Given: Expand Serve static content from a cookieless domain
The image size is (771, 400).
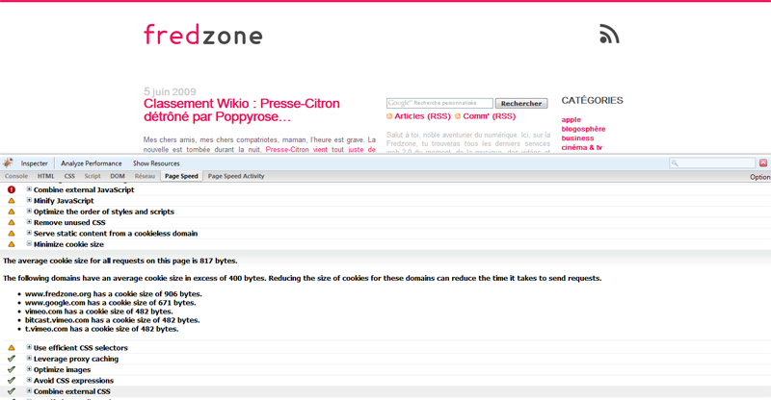Looking at the screenshot, I should tap(29, 233).
